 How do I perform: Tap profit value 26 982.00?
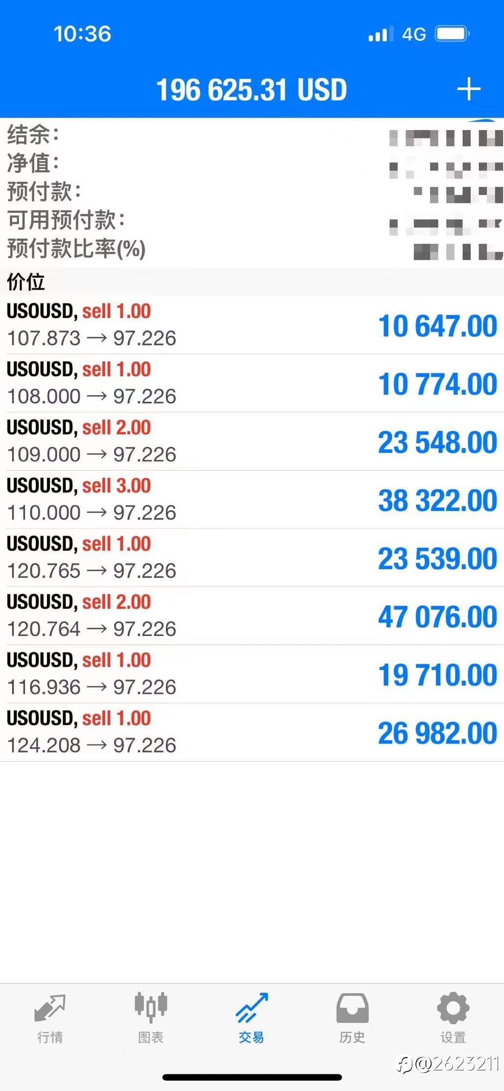437,733
